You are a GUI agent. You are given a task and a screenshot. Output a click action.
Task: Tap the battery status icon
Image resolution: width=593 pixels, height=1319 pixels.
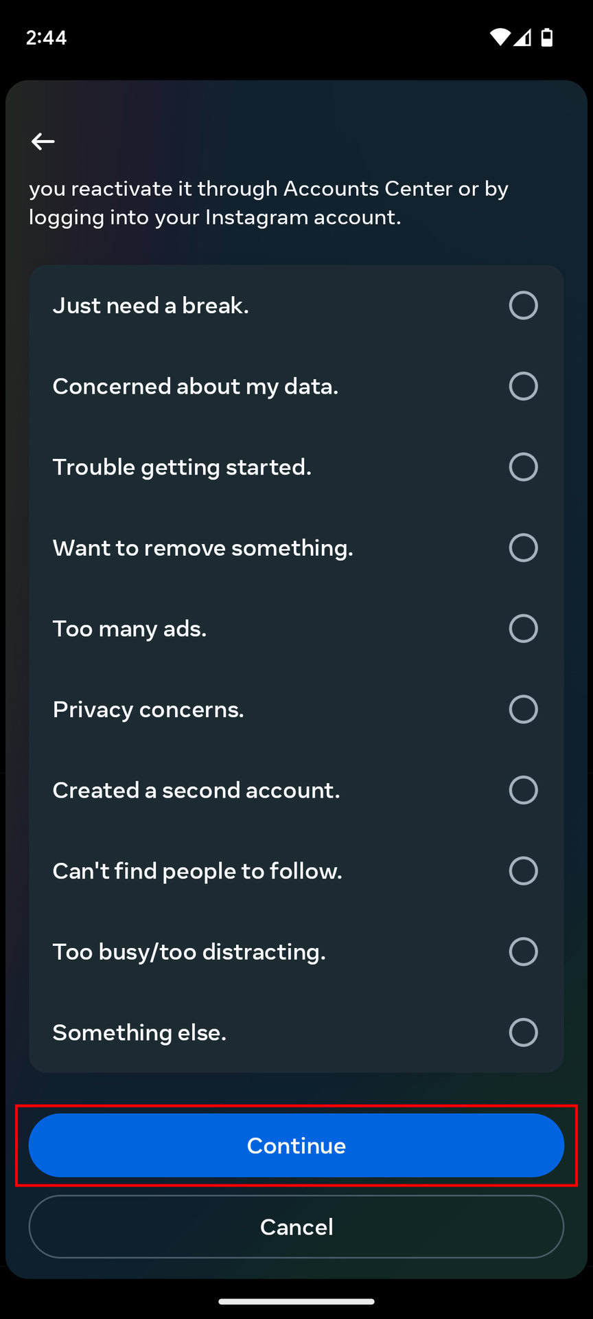tap(547, 37)
